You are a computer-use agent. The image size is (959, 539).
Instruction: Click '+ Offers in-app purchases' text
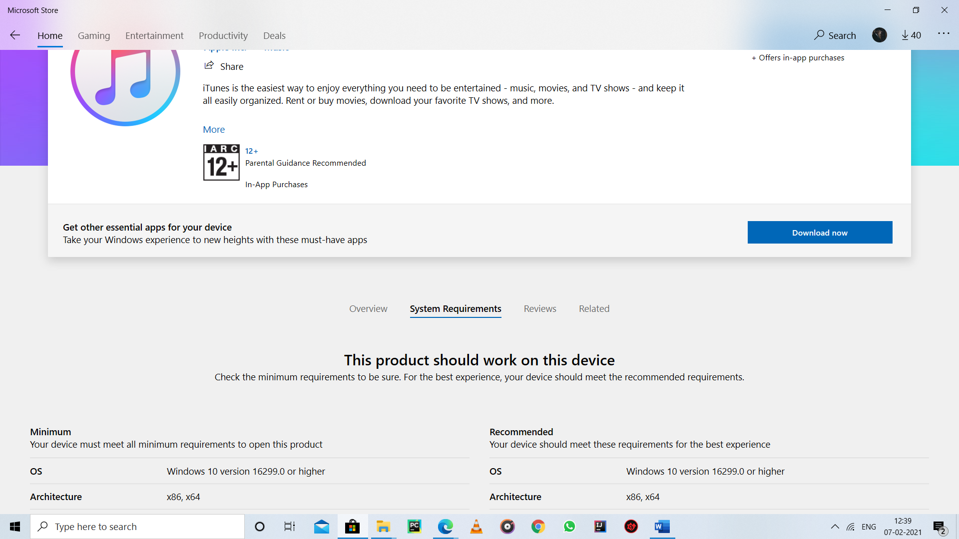(x=798, y=58)
